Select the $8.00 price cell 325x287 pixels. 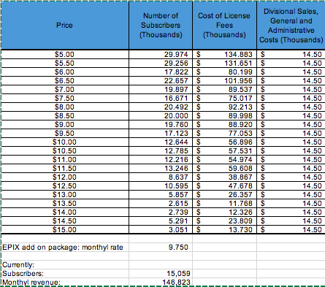click(65, 107)
